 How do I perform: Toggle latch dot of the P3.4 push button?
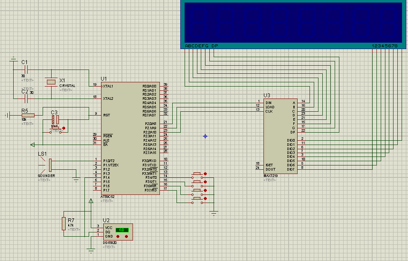(205, 174)
